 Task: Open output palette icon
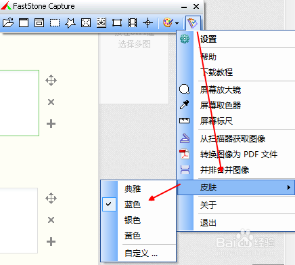point(168,23)
